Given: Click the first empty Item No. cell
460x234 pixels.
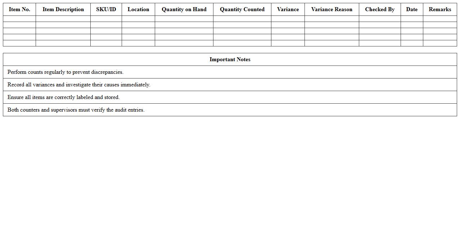Looking at the screenshot, I should point(19,19).
